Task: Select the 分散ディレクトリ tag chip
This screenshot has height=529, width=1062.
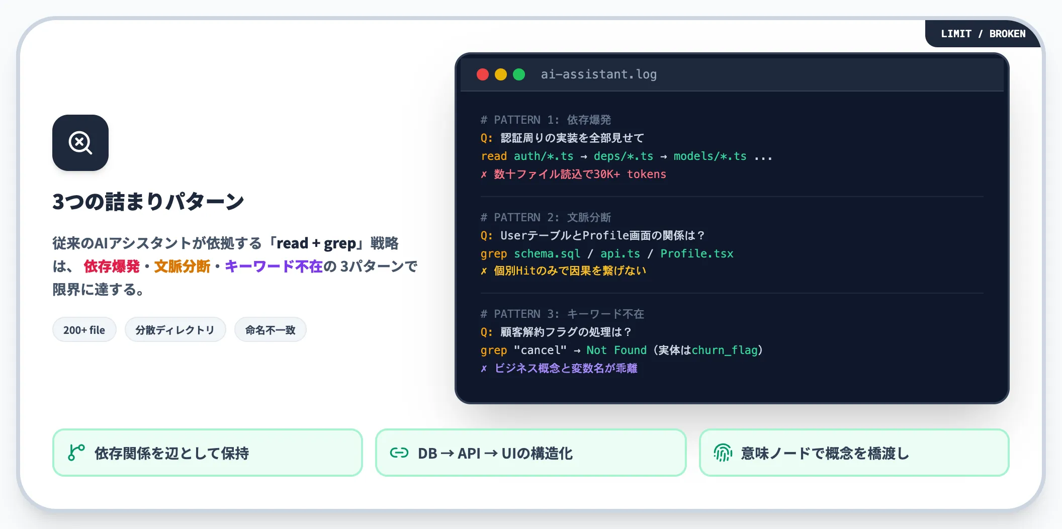Action: [175, 330]
